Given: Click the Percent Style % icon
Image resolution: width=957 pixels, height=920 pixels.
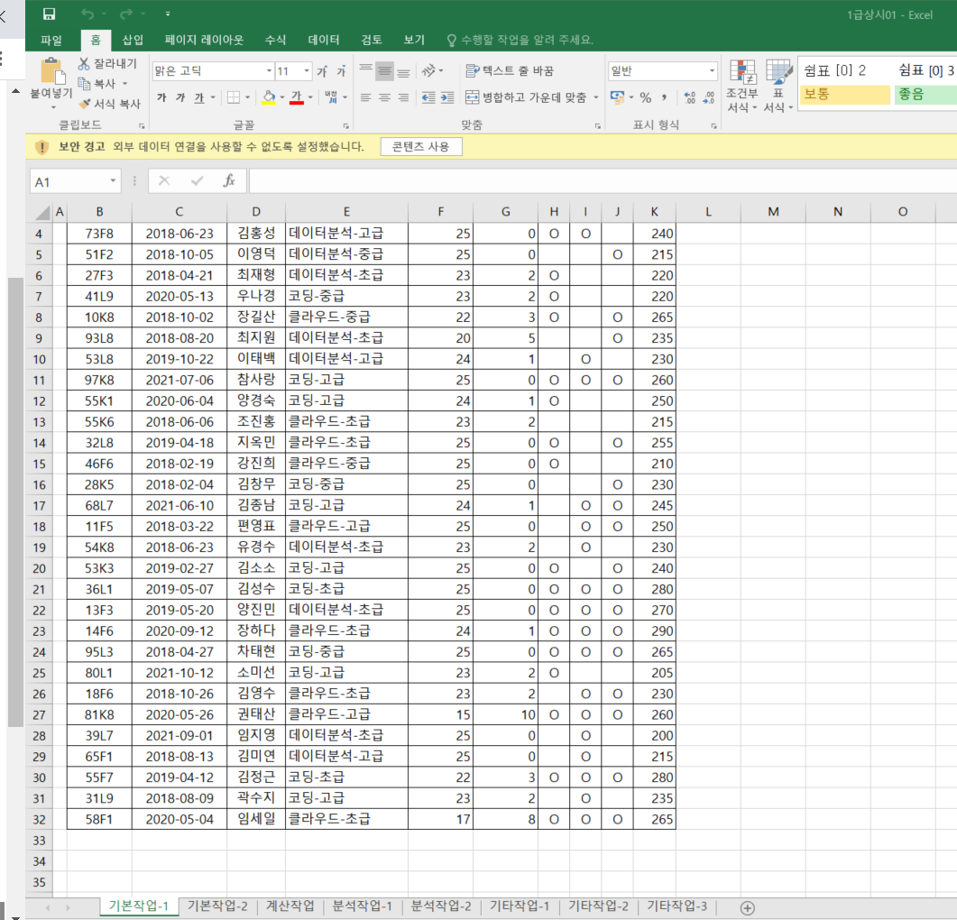Looking at the screenshot, I should coord(646,97).
